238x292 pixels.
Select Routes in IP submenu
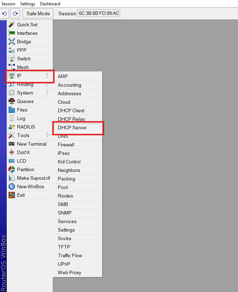pos(78,196)
